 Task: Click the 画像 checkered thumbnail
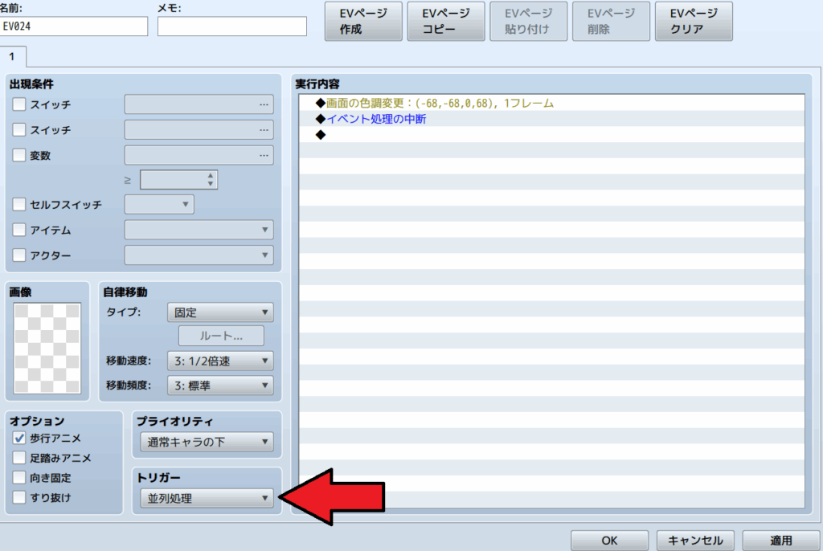(47, 349)
